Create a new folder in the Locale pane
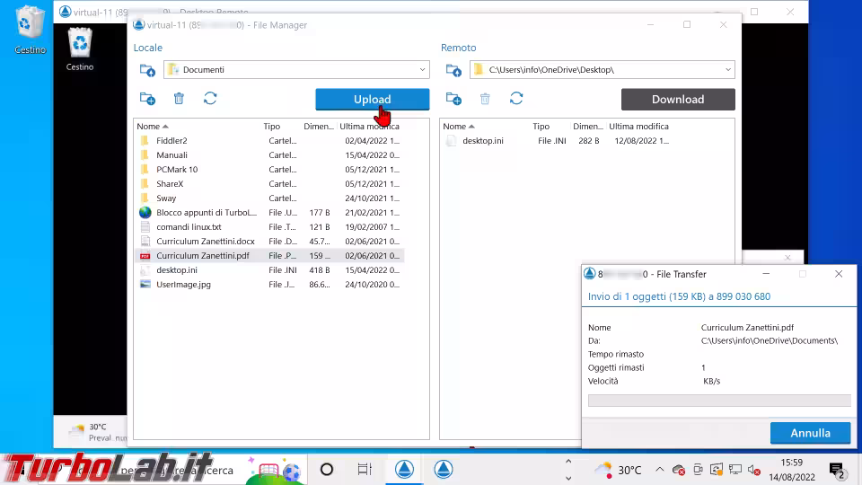 147,99
